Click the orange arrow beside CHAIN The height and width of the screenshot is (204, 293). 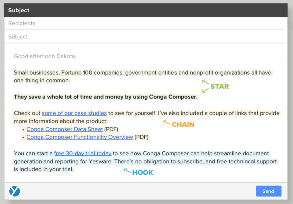point(167,123)
